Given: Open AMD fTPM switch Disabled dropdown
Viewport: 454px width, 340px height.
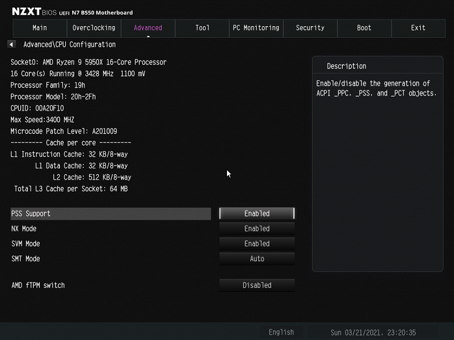Looking at the screenshot, I should (x=257, y=285).
